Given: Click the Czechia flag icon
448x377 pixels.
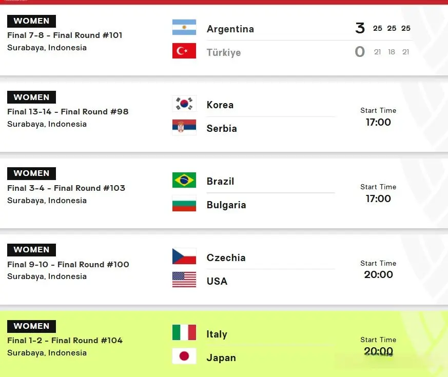Looking at the screenshot, I should pos(184,256).
